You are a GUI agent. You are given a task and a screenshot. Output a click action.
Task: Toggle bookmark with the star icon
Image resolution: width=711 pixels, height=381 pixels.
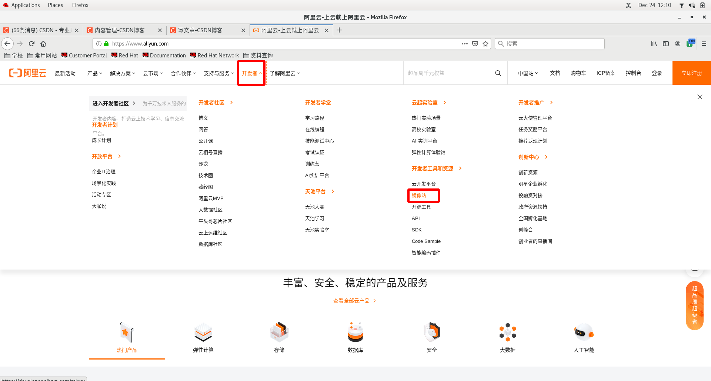(x=485, y=43)
